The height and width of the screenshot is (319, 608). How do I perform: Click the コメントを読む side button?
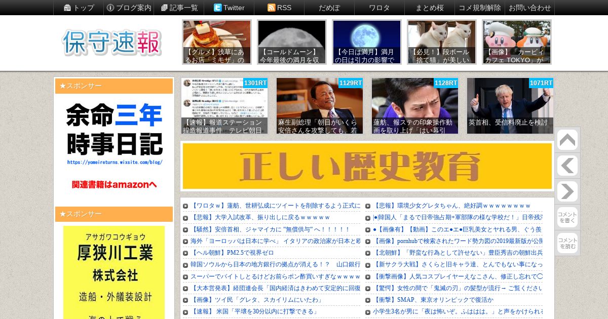[x=567, y=243]
